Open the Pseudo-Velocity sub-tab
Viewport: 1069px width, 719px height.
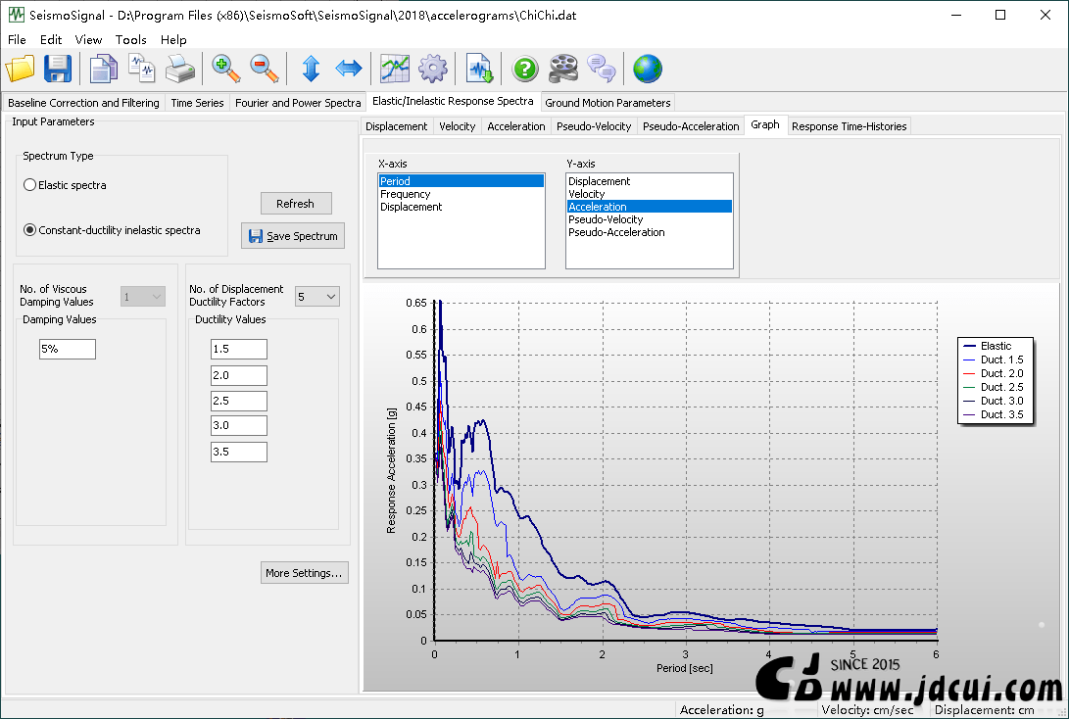pos(594,126)
